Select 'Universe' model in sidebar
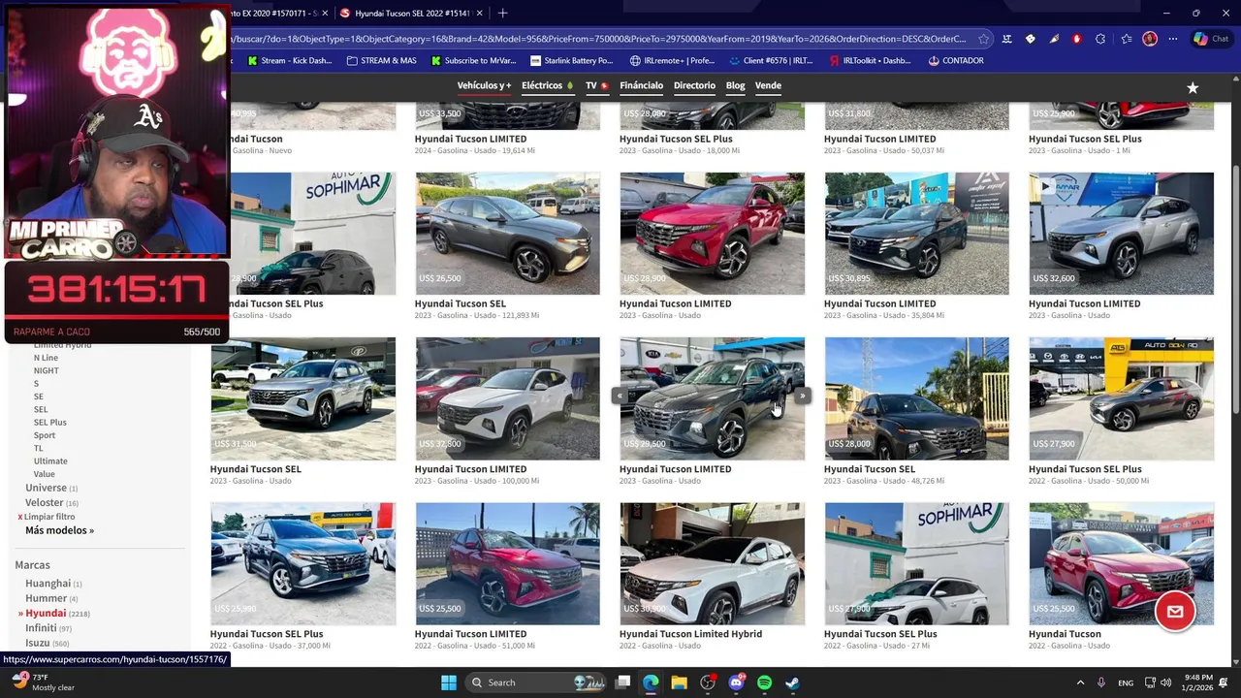 click(x=46, y=488)
